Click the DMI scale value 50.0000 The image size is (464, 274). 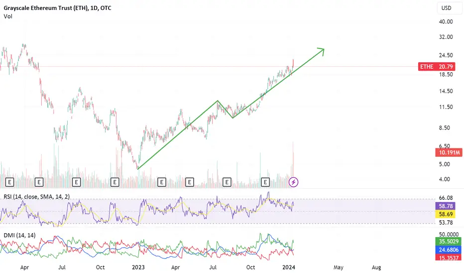(x=449, y=234)
